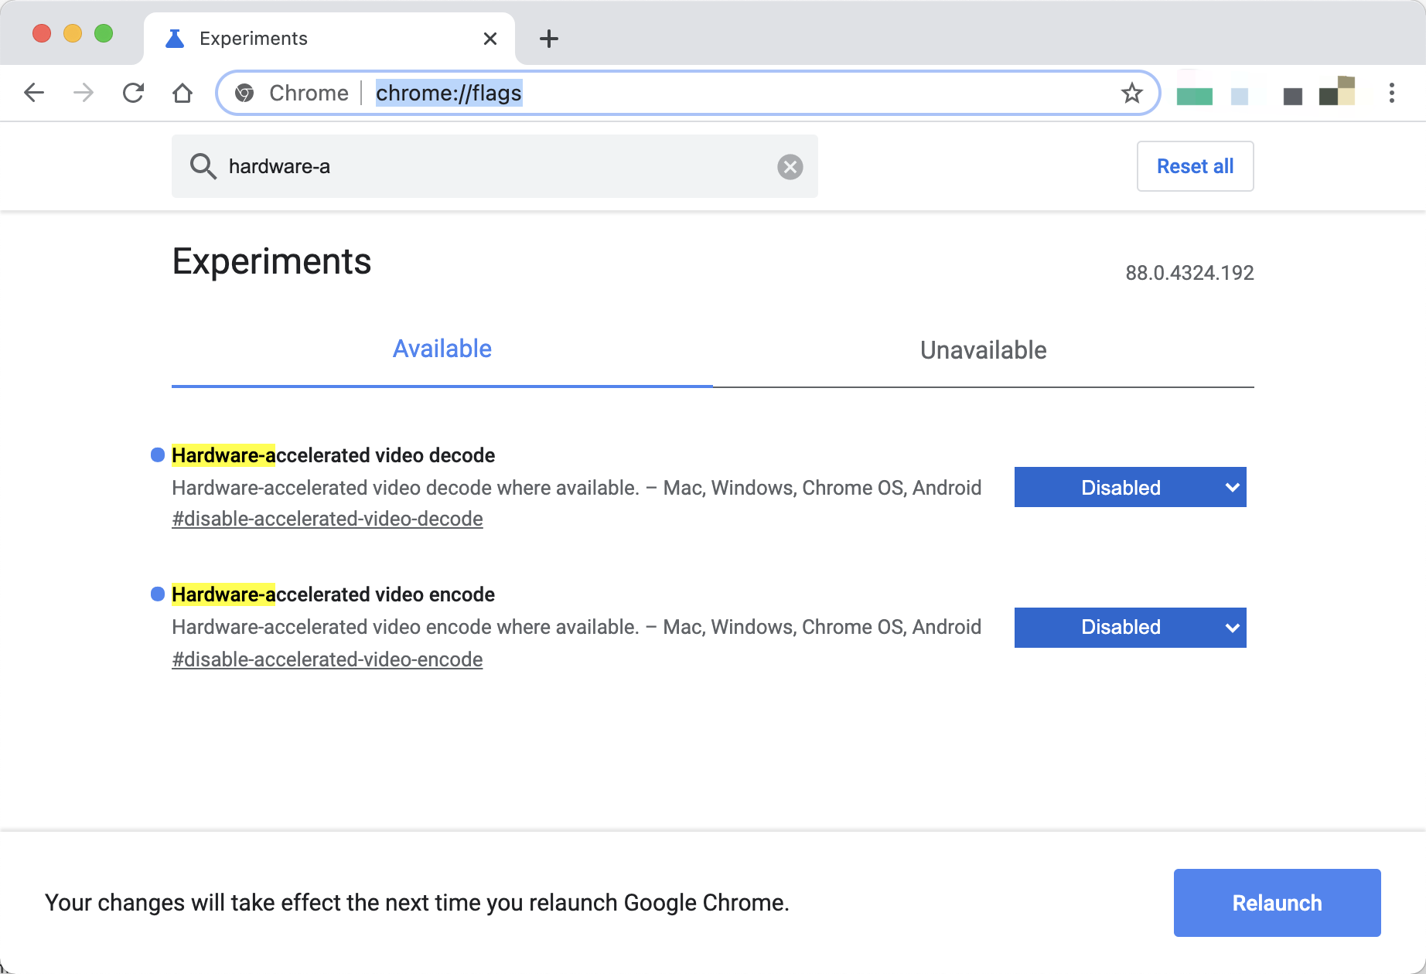Screen dimensions: 1426x974
Task: Bookmark this page with the star
Action: tap(1131, 94)
